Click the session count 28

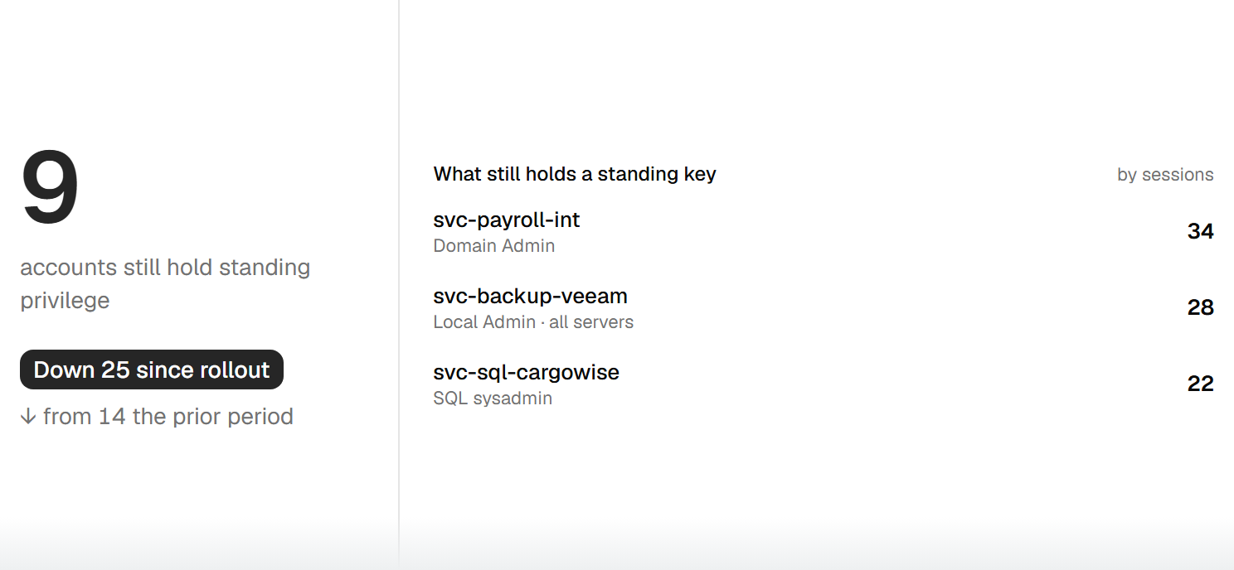tap(1200, 307)
